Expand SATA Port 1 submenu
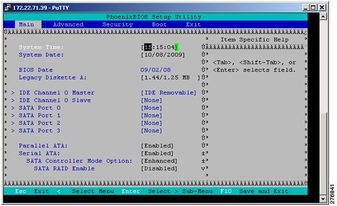The width and height of the screenshot is (337, 206). pyautogui.click(x=36, y=116)
